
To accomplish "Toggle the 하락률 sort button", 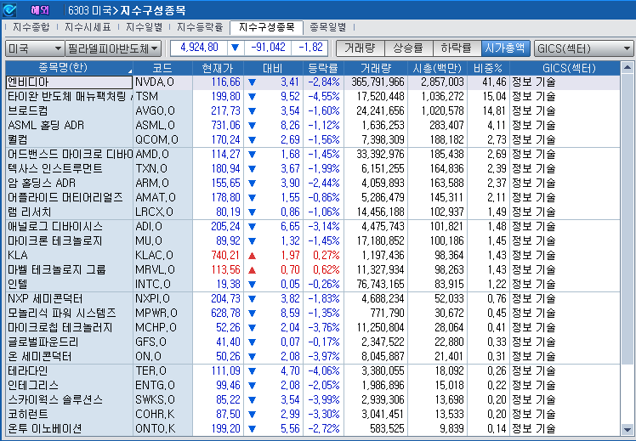I will point(457,48).
